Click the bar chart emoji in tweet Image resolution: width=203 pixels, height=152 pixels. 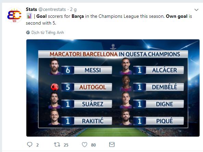tap(29, 16)
